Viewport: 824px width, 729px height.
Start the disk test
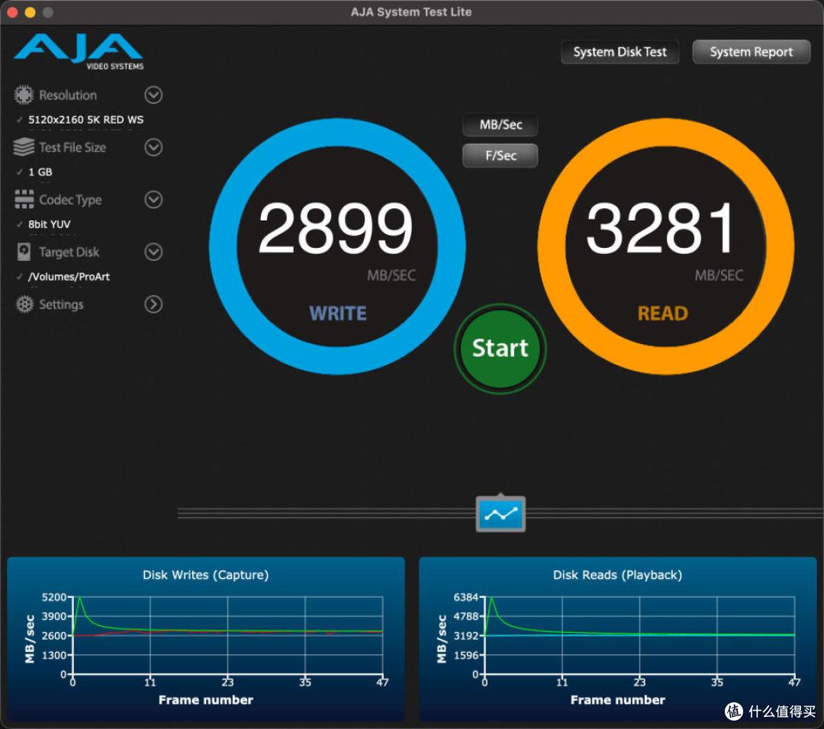(501, 348)
